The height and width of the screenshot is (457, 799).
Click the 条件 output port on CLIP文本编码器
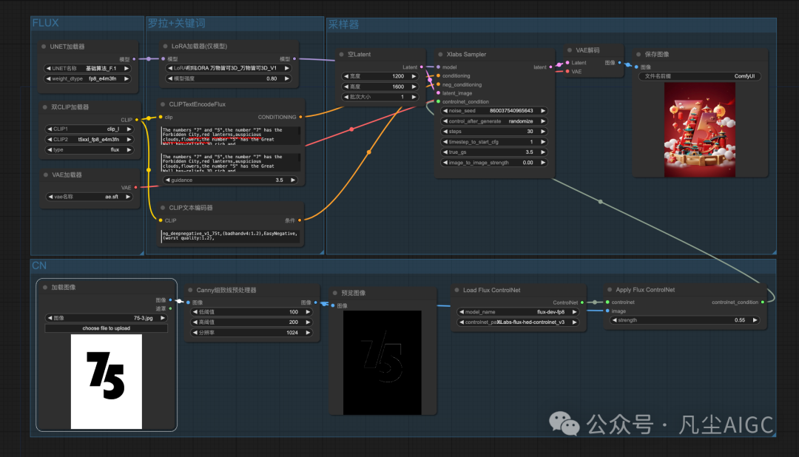click(x=300, y=220)
